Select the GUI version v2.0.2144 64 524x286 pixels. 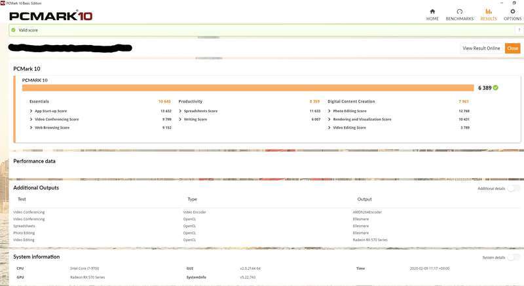pyautogui.click(x=250, y=268)
